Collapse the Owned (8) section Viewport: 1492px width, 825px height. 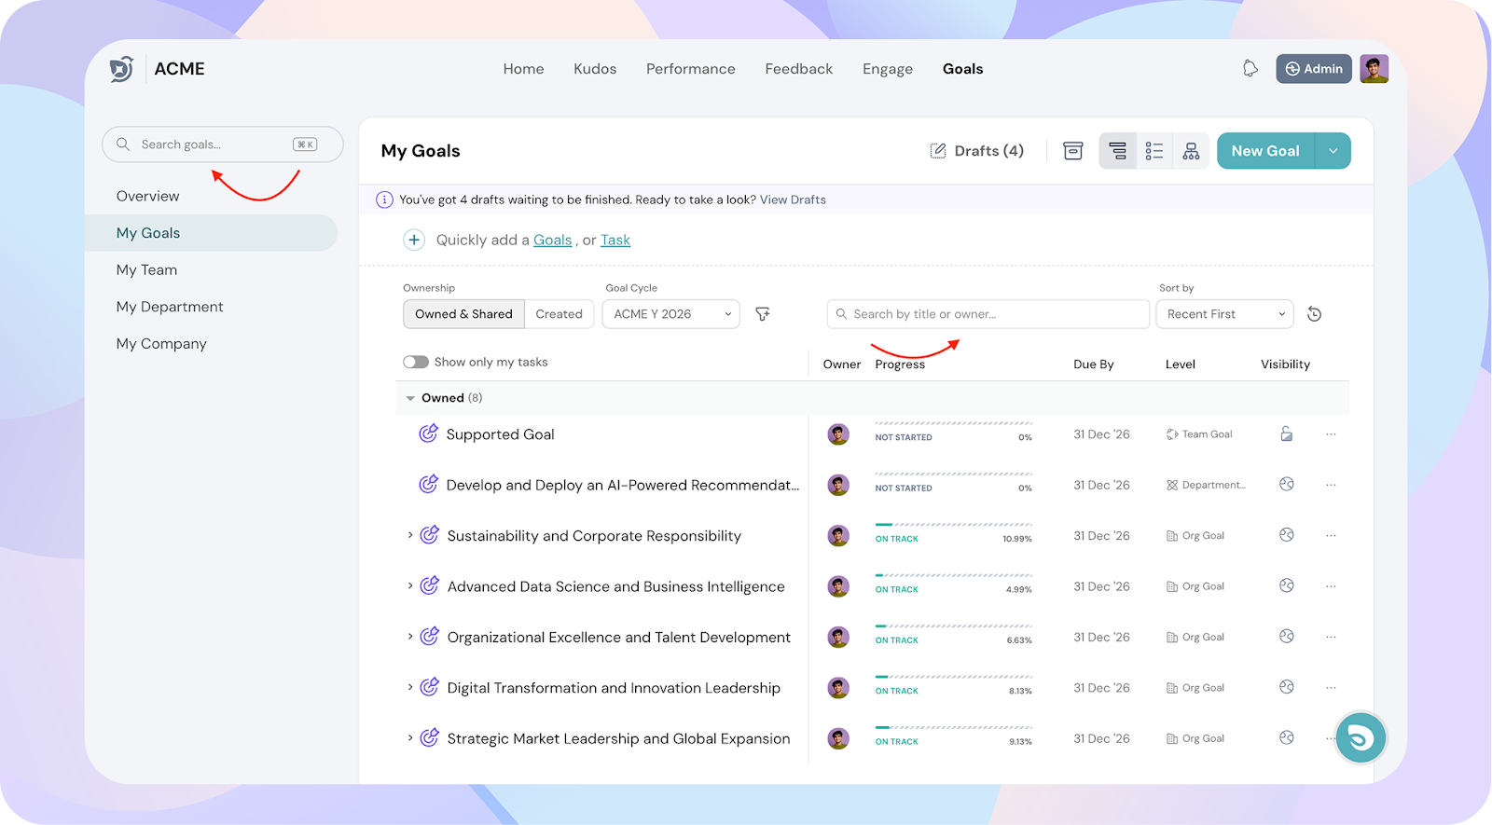410,398
